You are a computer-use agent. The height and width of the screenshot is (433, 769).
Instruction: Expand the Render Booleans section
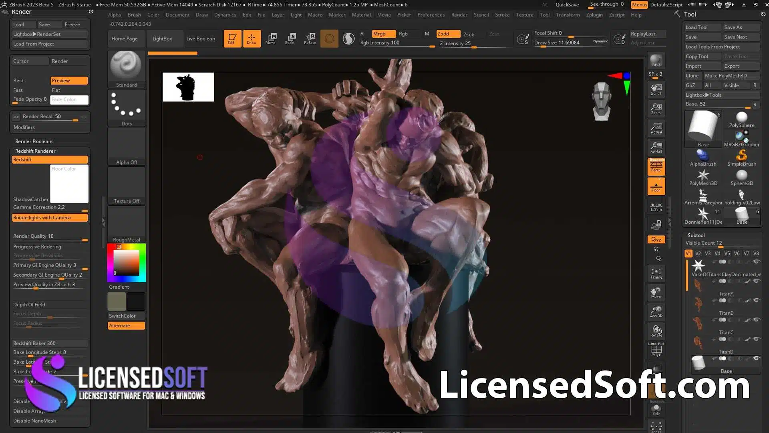34,141
